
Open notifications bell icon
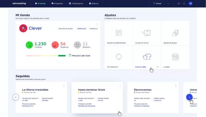pyautogui.click(x=184, y=4)
